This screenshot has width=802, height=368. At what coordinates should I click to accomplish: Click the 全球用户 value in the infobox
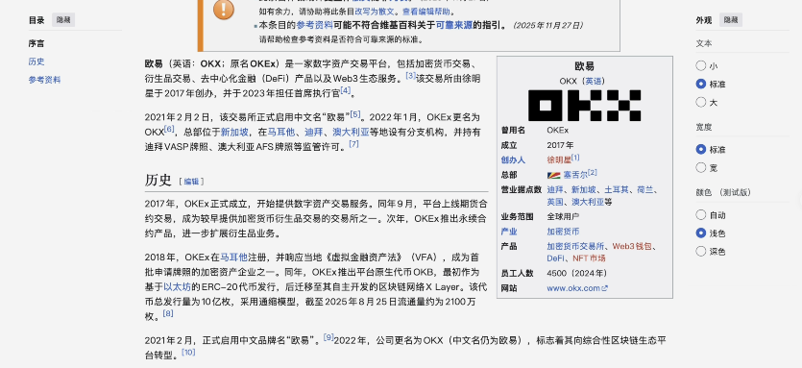pyautogui.click(x=563, y=216)
